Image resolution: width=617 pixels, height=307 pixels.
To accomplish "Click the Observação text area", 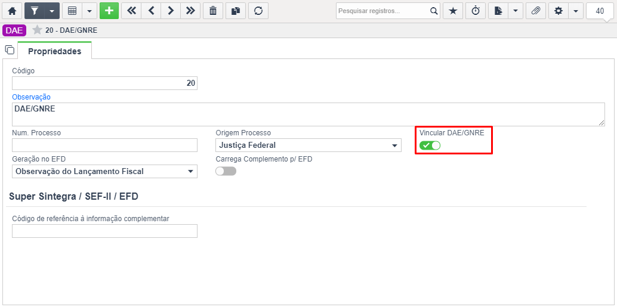I will pos(308,114).
